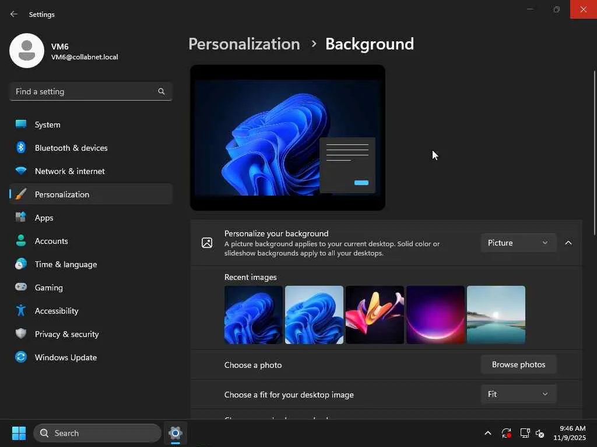Click the System monitor icon
The width and height of the screenshot is (597, 447).
pyautogui.click(x=21, y=125)
